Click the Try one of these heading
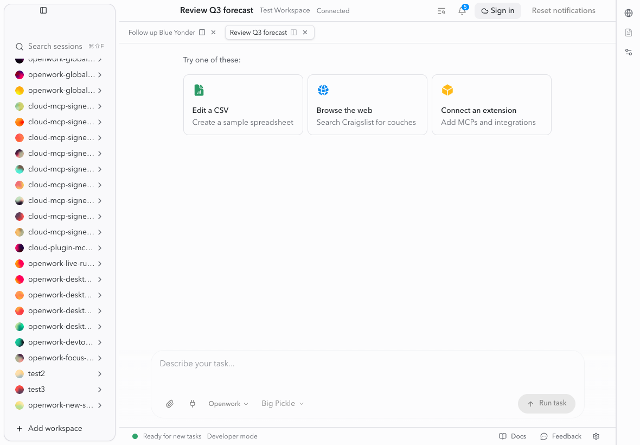 (212, 60)
